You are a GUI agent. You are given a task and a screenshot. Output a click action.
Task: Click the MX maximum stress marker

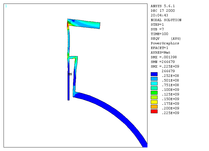(x=69, y=23)
